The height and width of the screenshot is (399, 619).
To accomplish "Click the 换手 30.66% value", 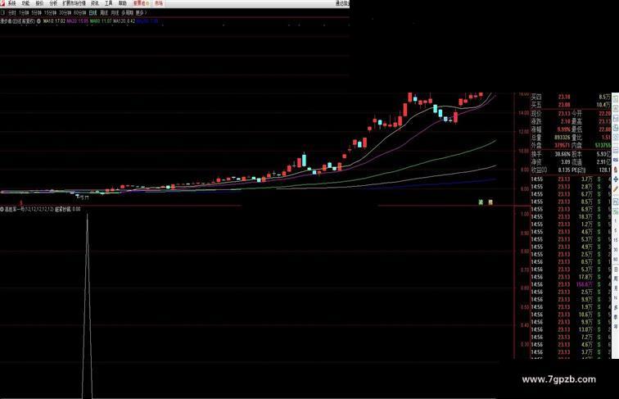I will click(563, 154).
